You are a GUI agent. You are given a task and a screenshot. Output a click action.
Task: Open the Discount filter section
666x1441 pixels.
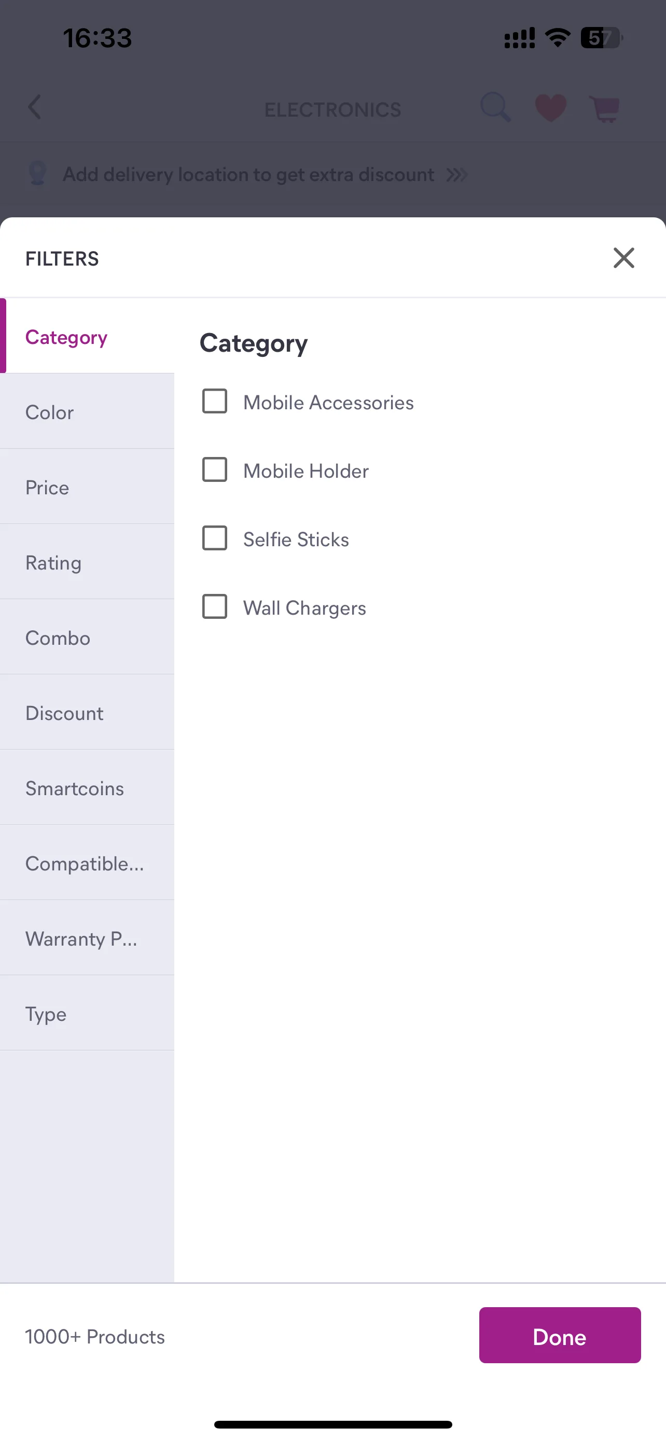tap(87, 713)
